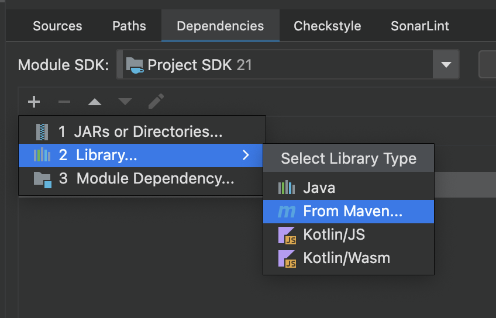Viewport: 496px width, 318px height.
Task: Open the Checkstyle tab
Action: click(327, 26)
